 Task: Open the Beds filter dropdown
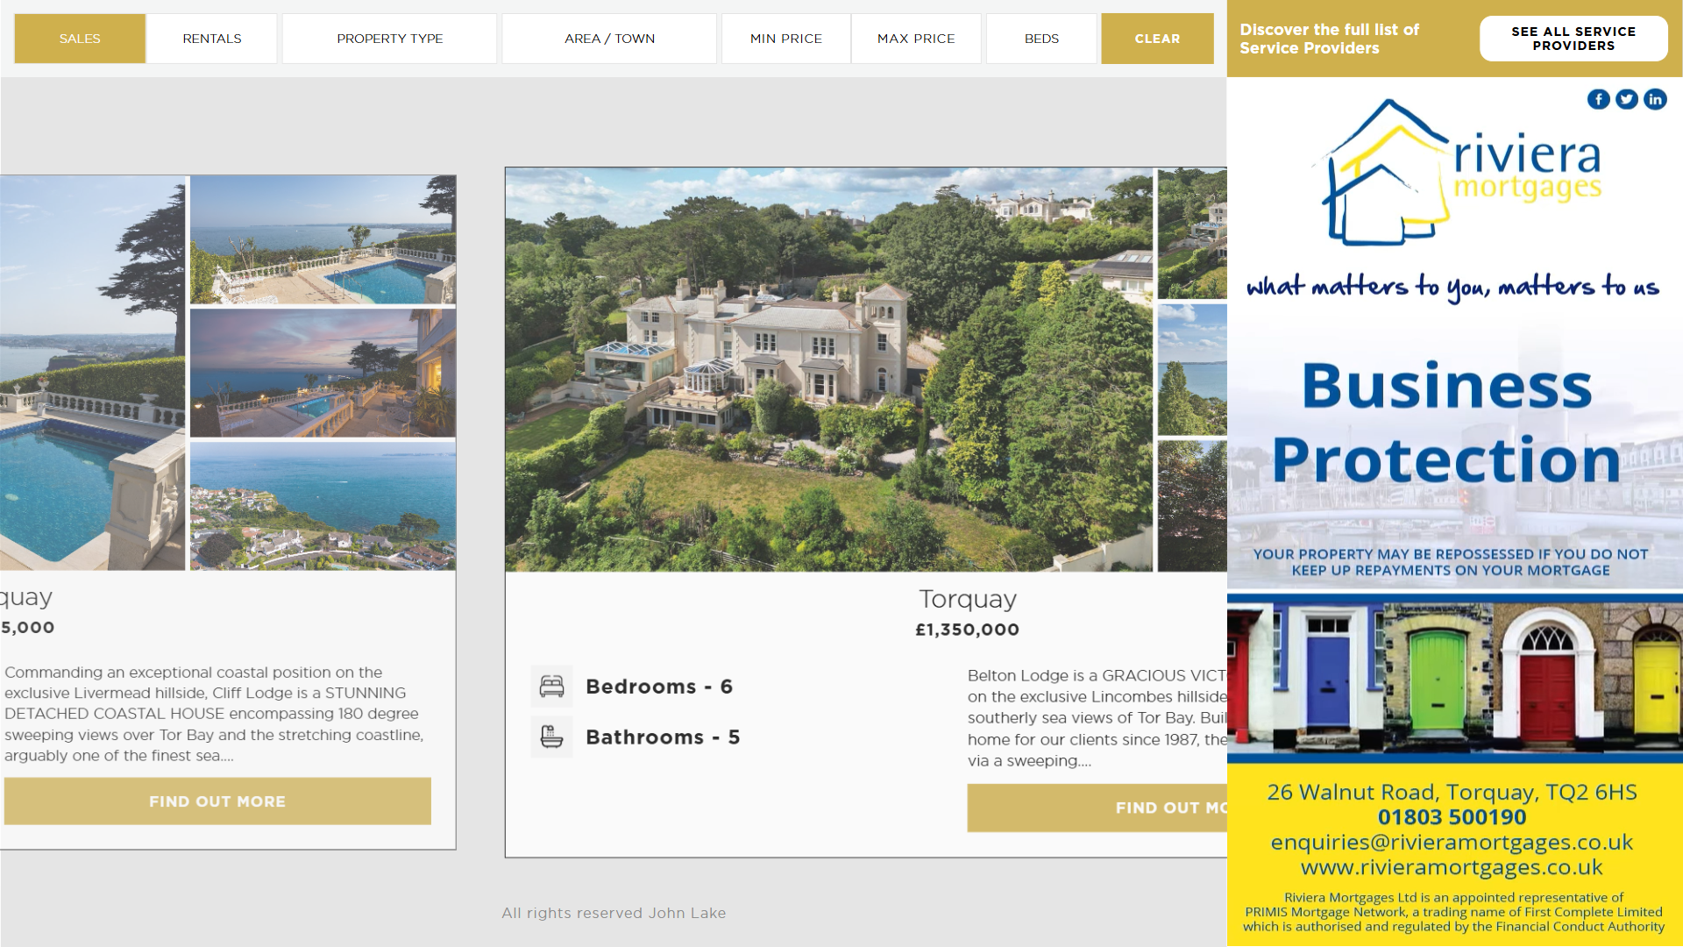(x=1040, y=39)
